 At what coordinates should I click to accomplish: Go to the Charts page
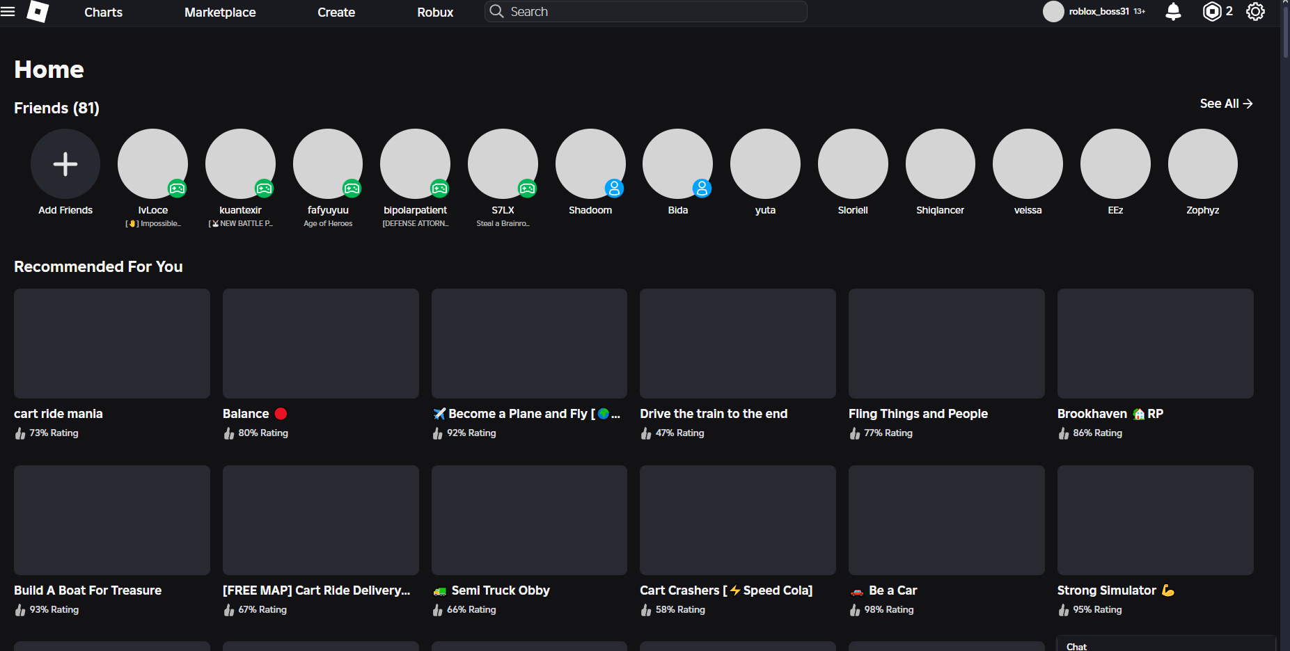click(103, 12)
